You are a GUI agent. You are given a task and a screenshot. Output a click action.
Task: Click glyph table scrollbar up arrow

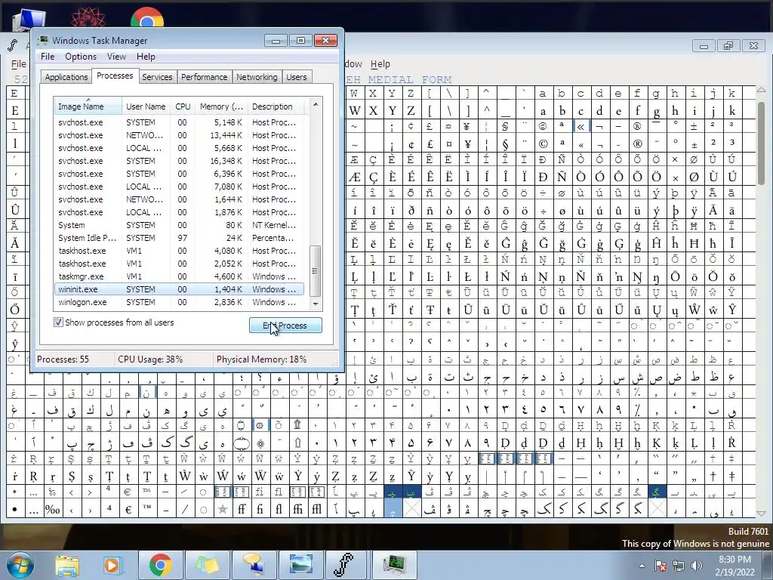tap(762, 91)
